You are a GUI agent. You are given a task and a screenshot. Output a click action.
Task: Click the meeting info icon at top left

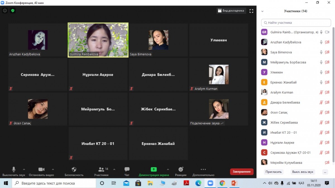(5, 11)
